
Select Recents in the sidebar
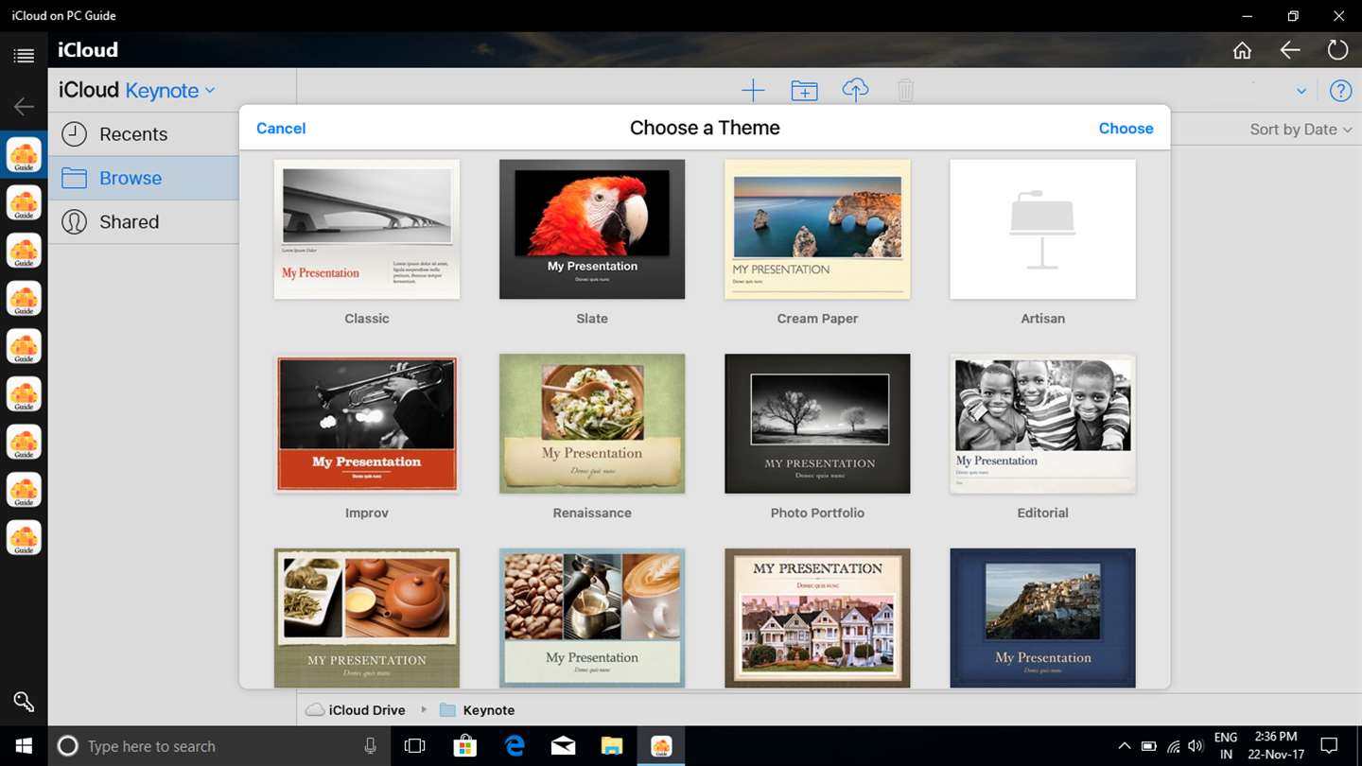tap(143, 134)
